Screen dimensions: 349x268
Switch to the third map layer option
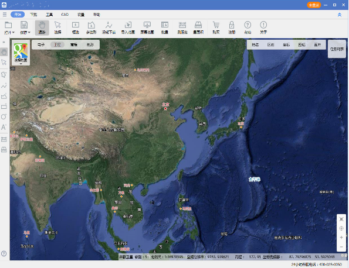(x=74, y=45)
